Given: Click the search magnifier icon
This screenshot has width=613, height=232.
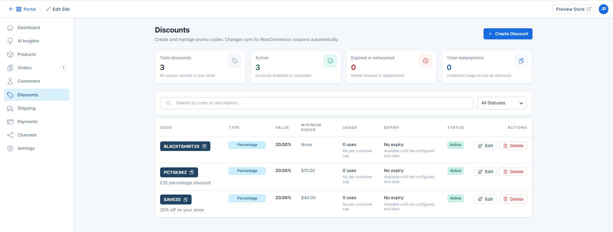Looking at the screenshot, I should coord(168,103).
